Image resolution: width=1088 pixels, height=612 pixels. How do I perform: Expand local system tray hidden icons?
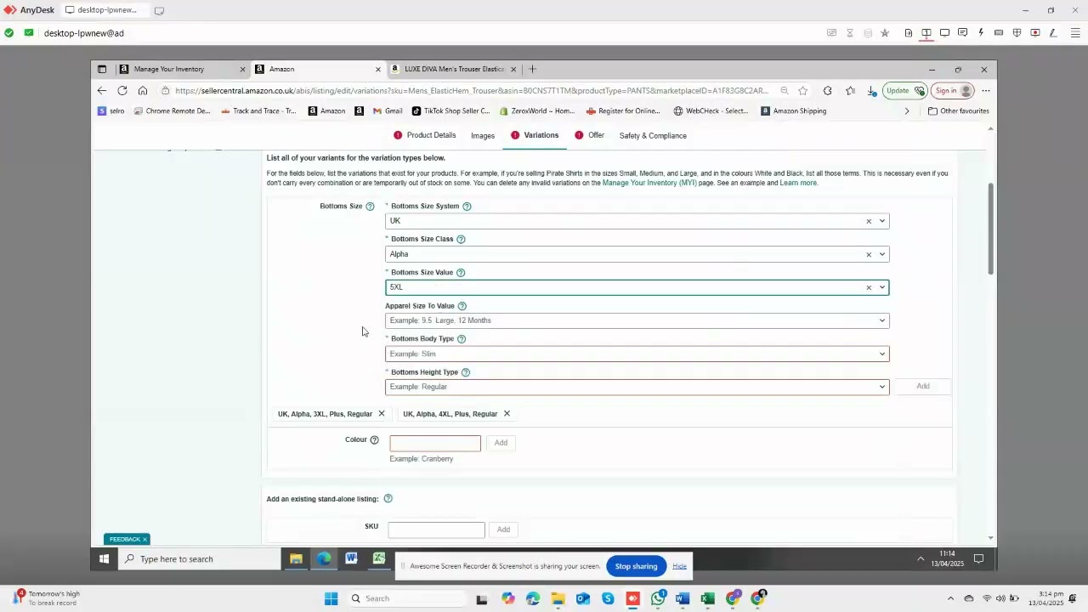(950, 598)
